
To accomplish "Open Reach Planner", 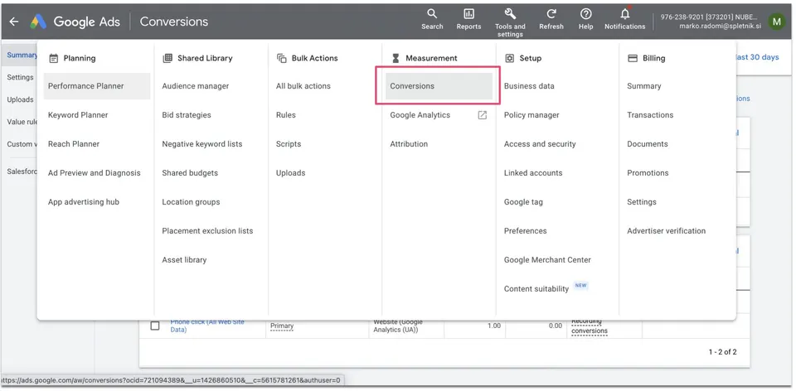I will 74,144.
